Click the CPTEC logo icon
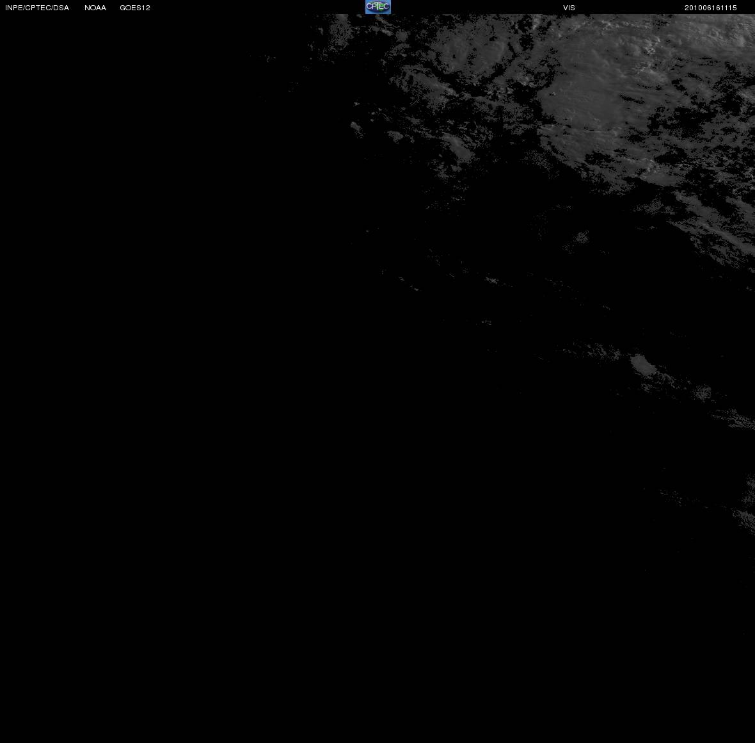 378,7
